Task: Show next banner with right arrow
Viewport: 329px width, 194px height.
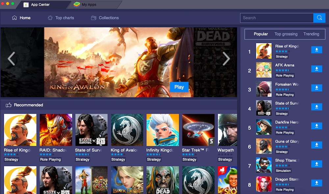Action: pos(226,59)
